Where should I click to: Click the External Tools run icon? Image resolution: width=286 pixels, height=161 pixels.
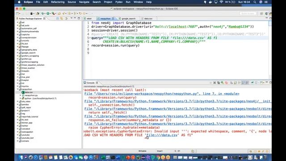(x=53, y=13)
